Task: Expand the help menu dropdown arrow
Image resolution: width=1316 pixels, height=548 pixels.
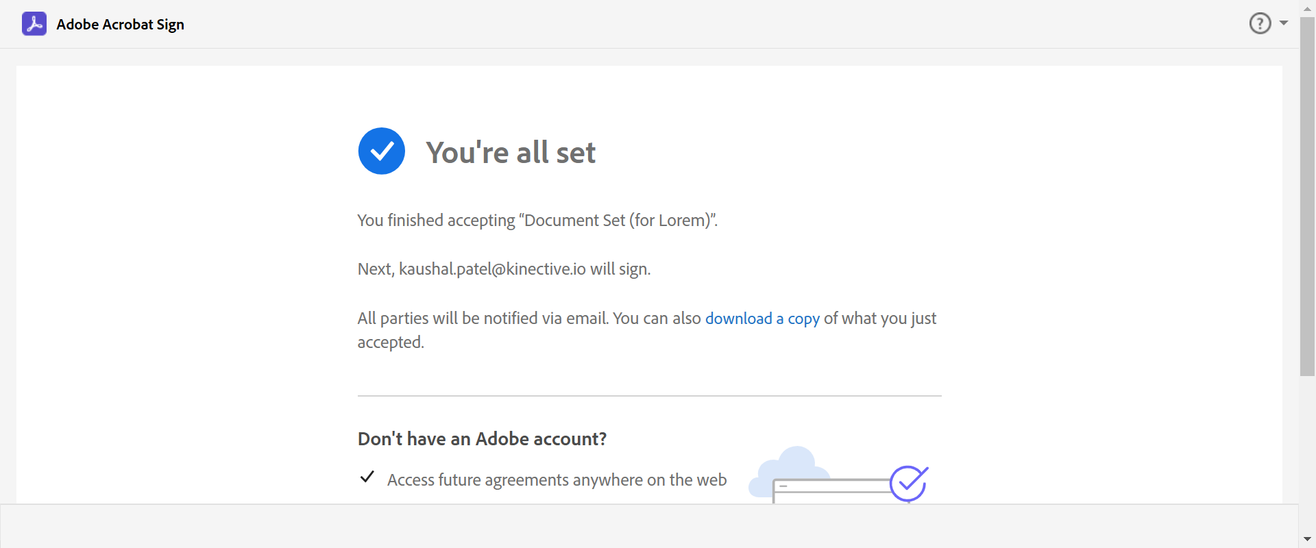Action: coord(1284,23)
